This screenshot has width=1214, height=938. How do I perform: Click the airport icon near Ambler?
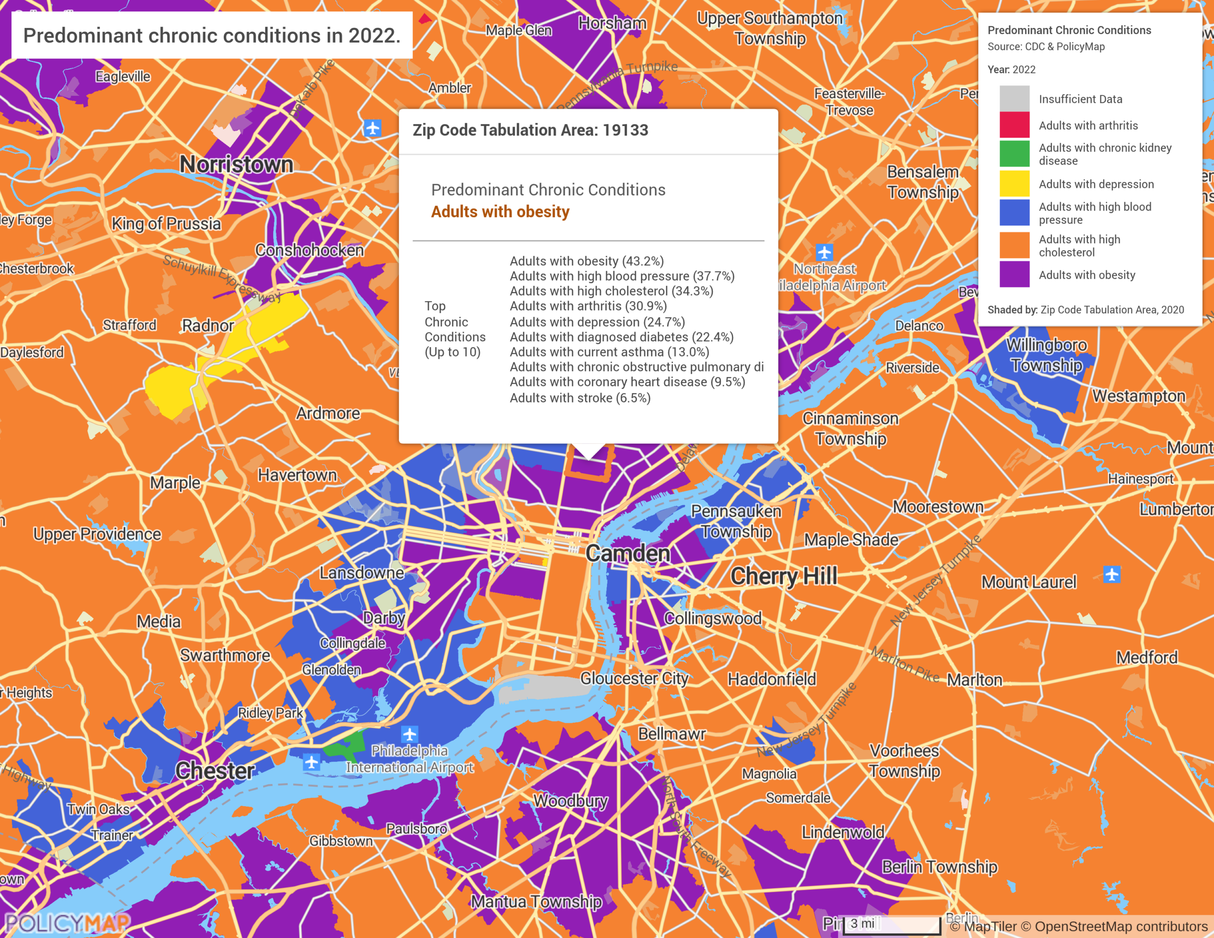372,129
